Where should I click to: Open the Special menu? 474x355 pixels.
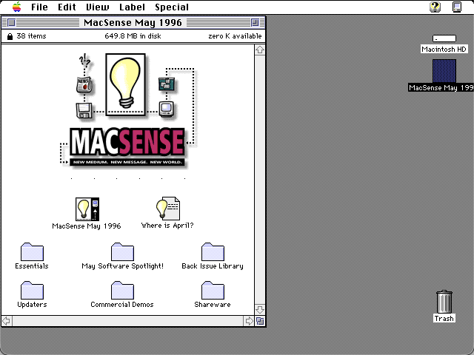coord(172,7)
